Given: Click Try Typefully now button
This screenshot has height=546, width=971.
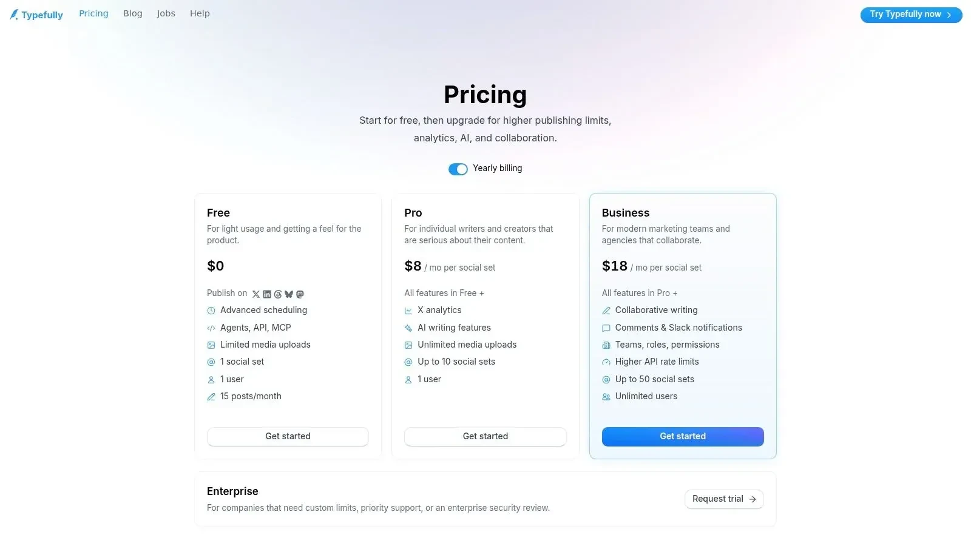Looking at the screenshot, I should pos(911,15).
